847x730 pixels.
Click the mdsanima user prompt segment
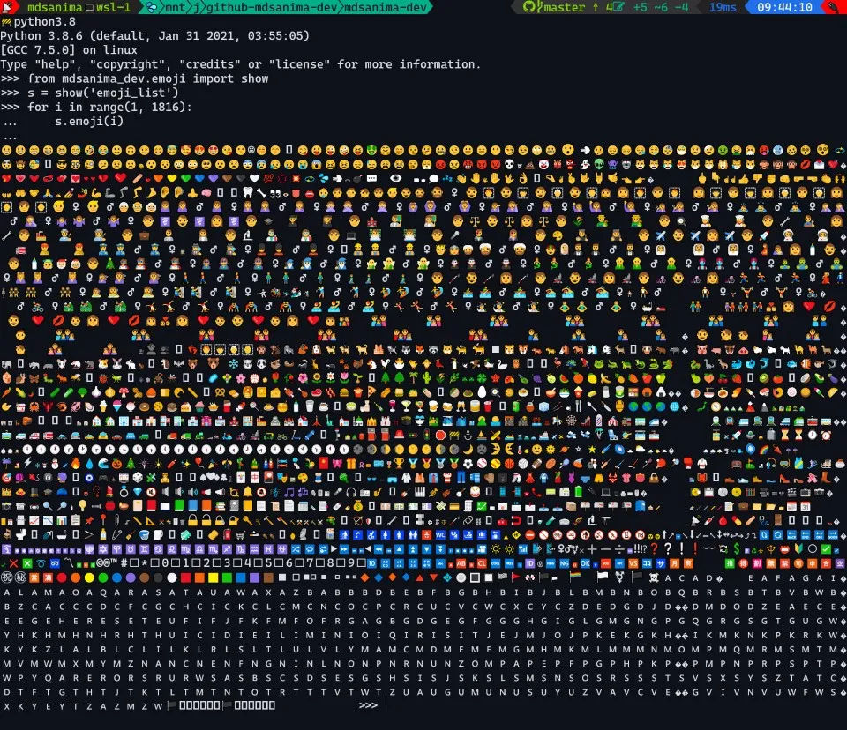coord(55,7)
